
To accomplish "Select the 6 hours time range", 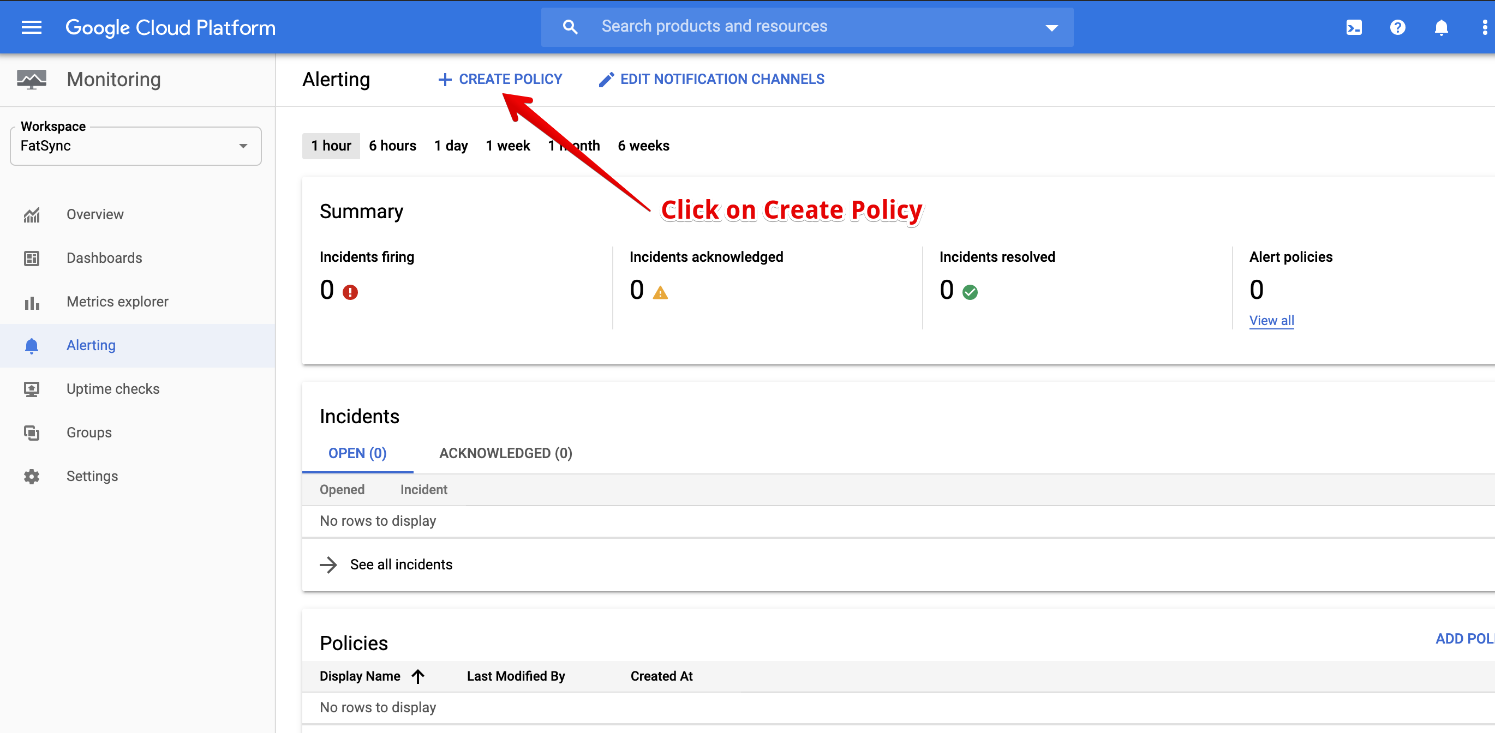I will point(392,146).
